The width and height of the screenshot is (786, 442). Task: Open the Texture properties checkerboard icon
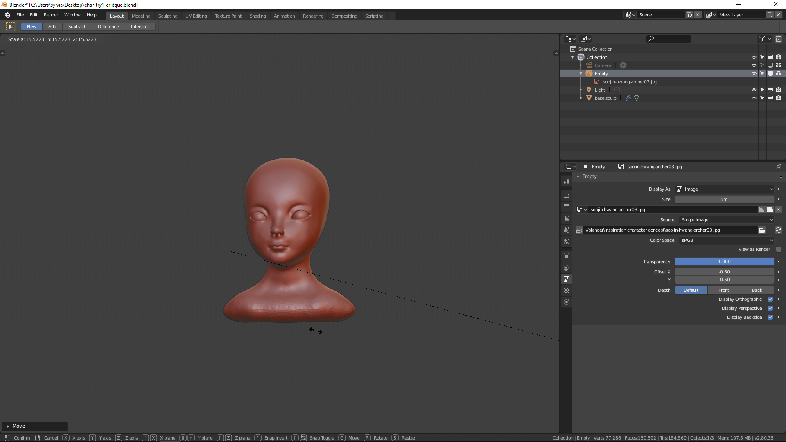[567, 291]
